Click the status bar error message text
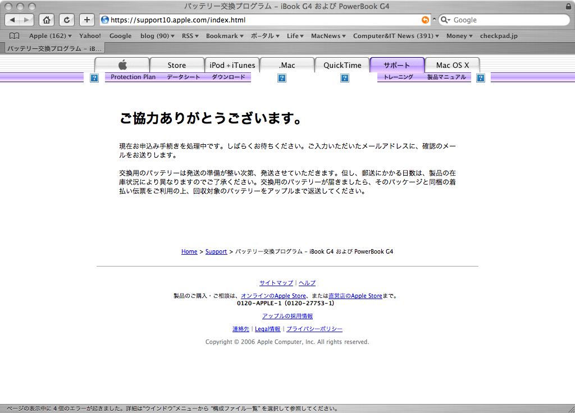Image resolution: width=575 pixels, height=413 pixels. click(x=172, y=409)
